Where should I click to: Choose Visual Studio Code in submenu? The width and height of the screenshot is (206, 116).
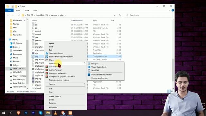[x=99, y=67]
